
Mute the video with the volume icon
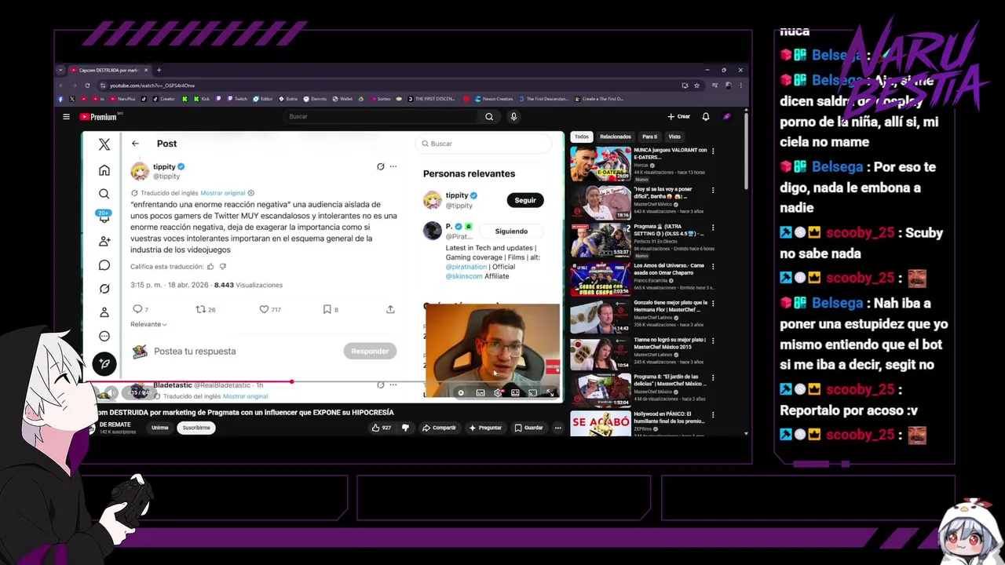111,392
